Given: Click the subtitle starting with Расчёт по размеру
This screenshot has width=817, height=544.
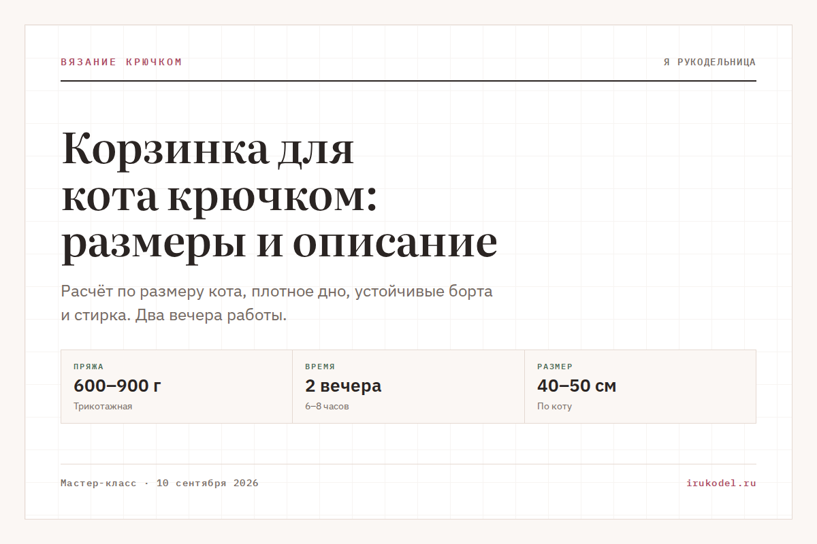Looking at the screenshot, I should click(276, 304).
